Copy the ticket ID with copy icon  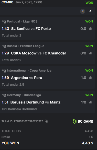(x=46, y=121)
